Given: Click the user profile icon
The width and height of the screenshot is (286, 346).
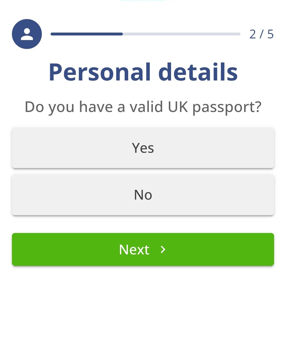Looking at the screenshot, I should 27,34.
